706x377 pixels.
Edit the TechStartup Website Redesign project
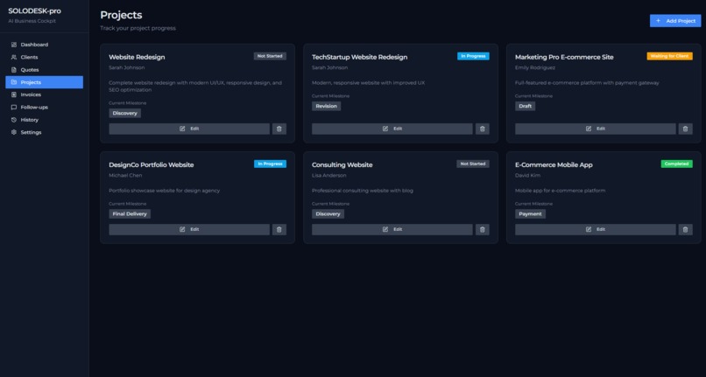coord(392,129)
